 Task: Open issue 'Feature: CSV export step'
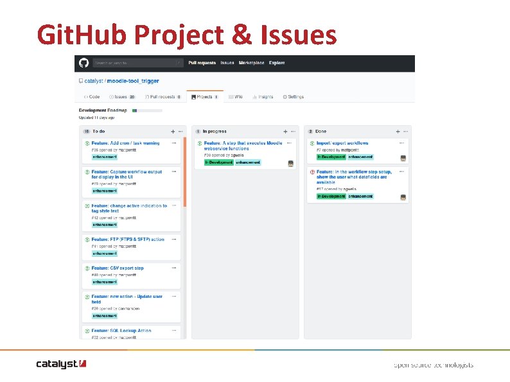118,268
